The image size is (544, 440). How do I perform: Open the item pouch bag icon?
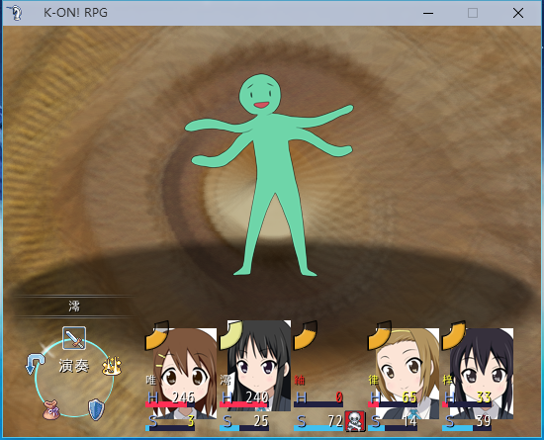[51, 410]
